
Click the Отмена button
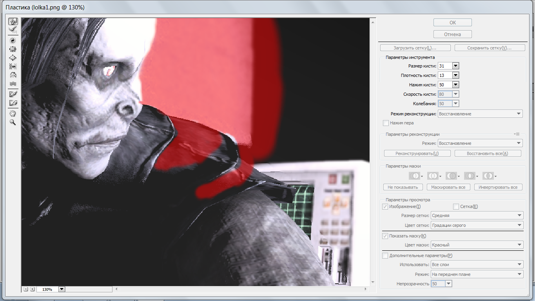coord(452,34)
